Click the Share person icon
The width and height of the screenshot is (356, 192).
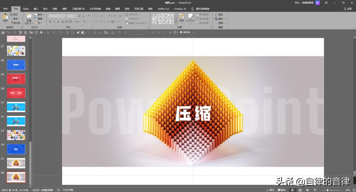tap(345, 9)
